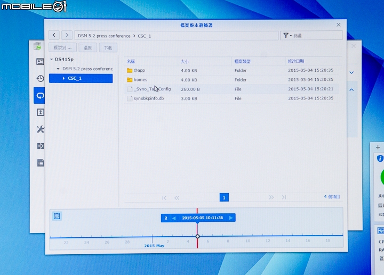Click the download button in toolbar
Viewport: 384px width, 275px height.
coord(108,48)
